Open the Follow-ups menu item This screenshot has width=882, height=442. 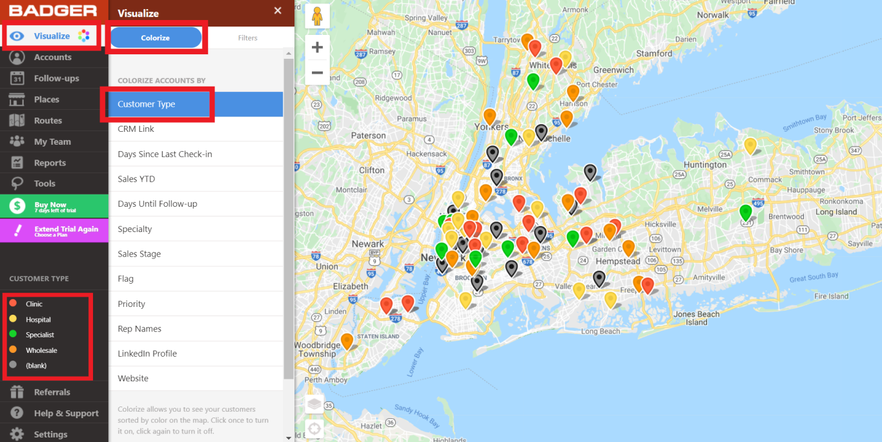(57, 78)
